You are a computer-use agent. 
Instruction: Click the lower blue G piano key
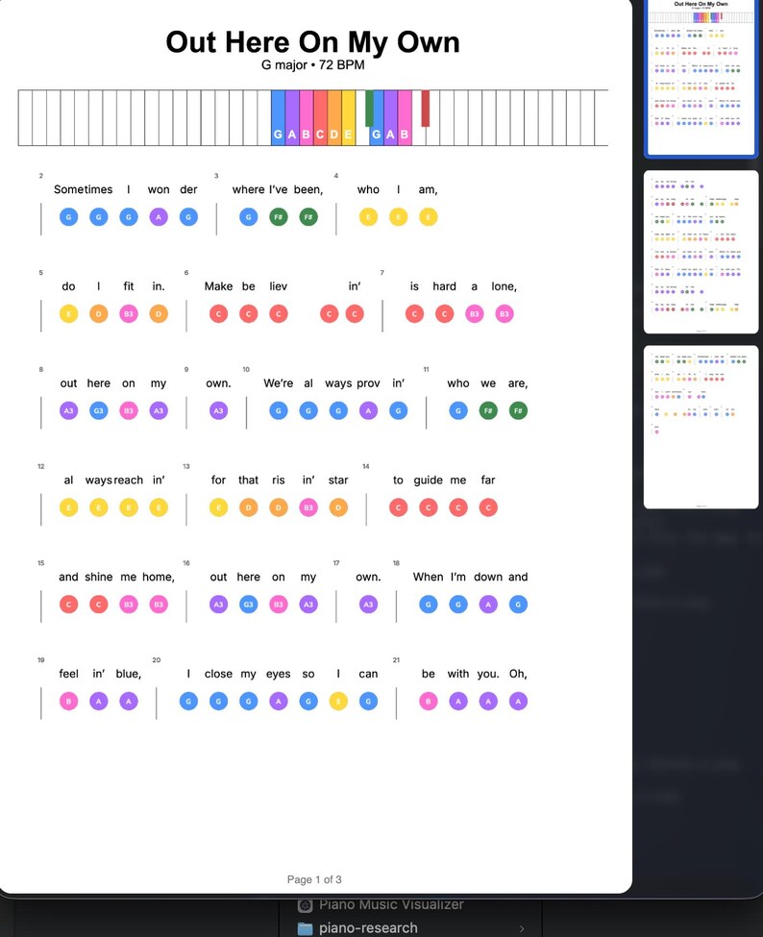[x=278, y=117]
